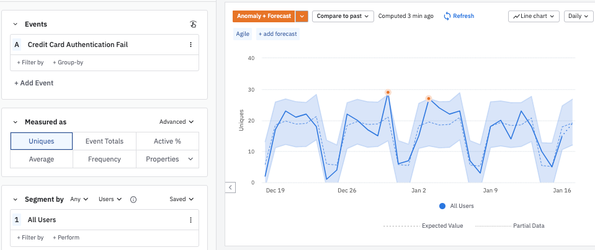This screenshot has width=595, height=250.
Task: Click the + Add Event link
Action: point(34,83)
